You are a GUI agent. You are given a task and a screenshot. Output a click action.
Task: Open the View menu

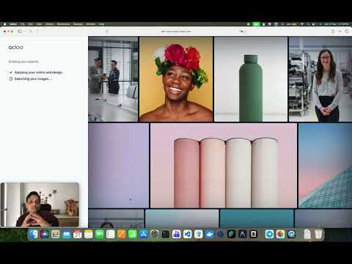(39, 24)
